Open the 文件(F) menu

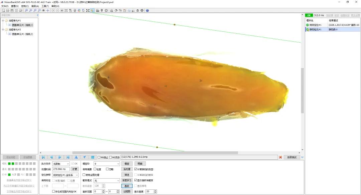tap(5, 6)
